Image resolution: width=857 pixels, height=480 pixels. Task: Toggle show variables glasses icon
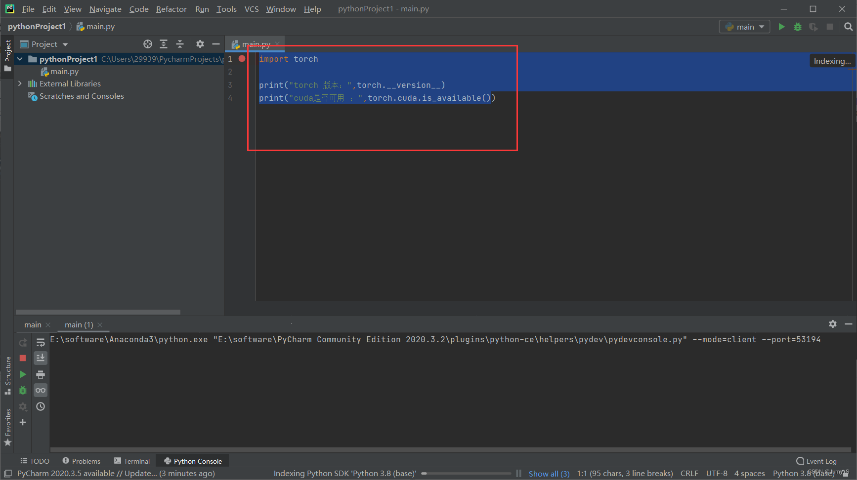click(41, 390)
